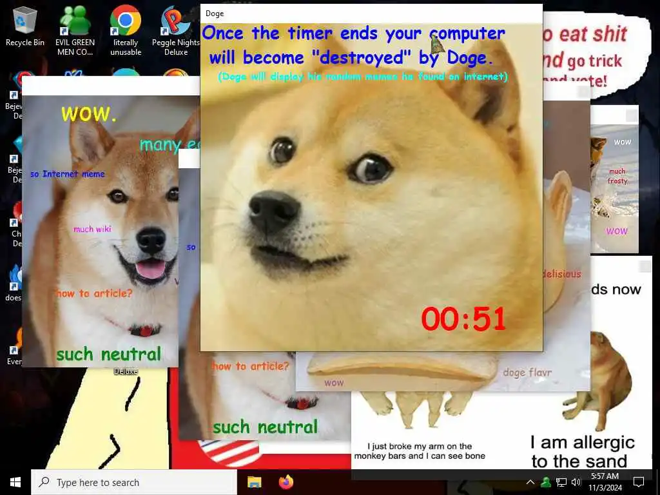Click the 'doge flavr' text
Image resolution: width=660 pixels, height=495 pixels.
[527, 373]
